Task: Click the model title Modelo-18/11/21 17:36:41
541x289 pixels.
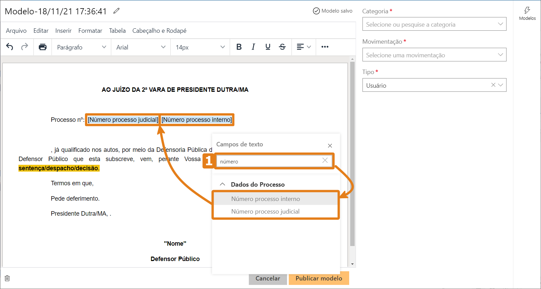Action: tap(56, 11)
